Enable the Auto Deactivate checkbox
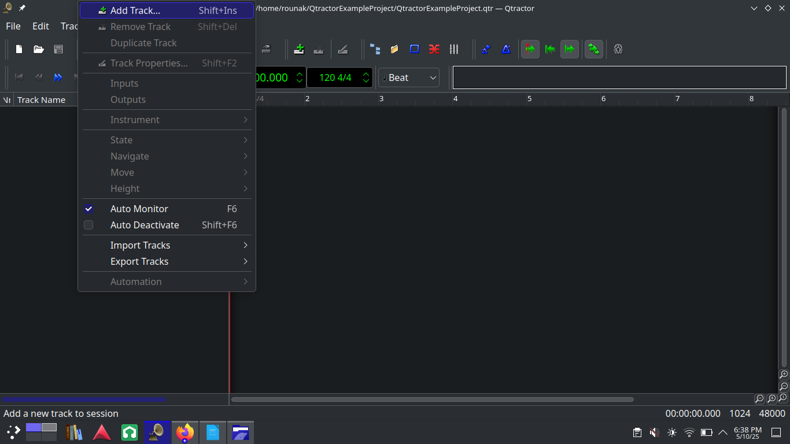 pos(88,225)
